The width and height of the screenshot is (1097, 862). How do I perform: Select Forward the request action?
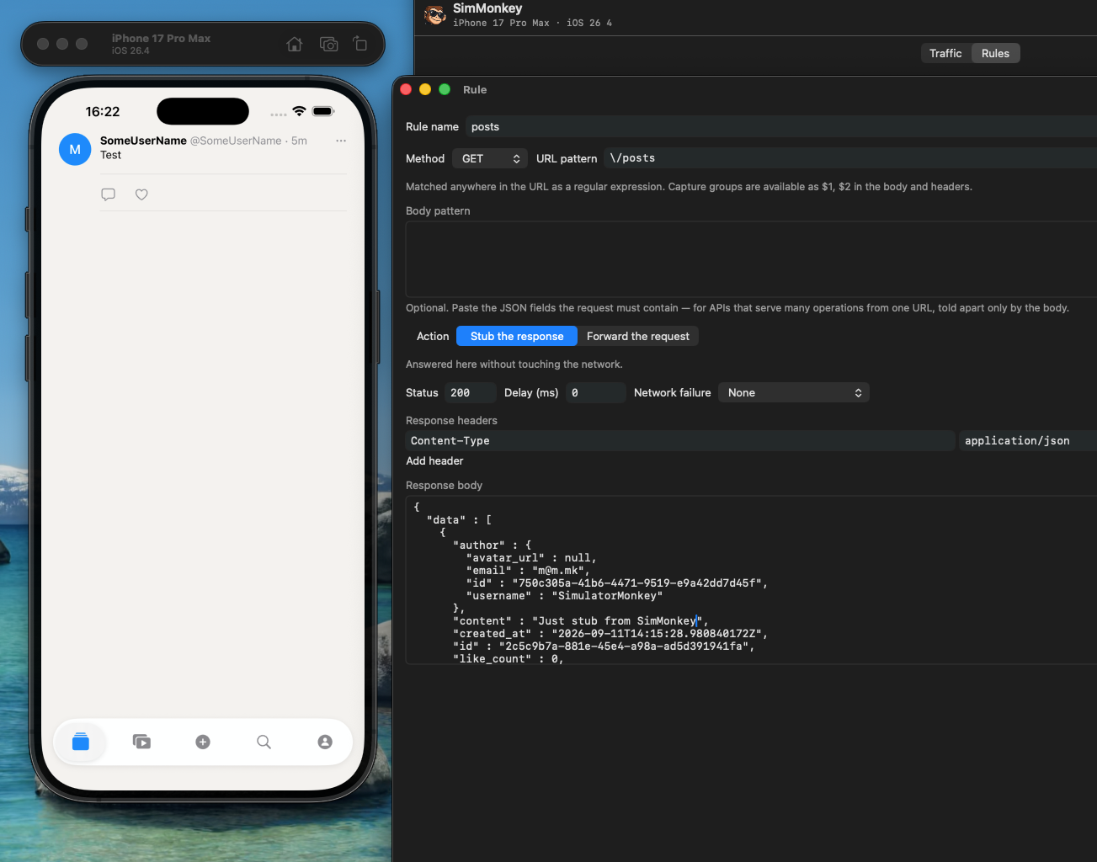[x=638, y=336]
